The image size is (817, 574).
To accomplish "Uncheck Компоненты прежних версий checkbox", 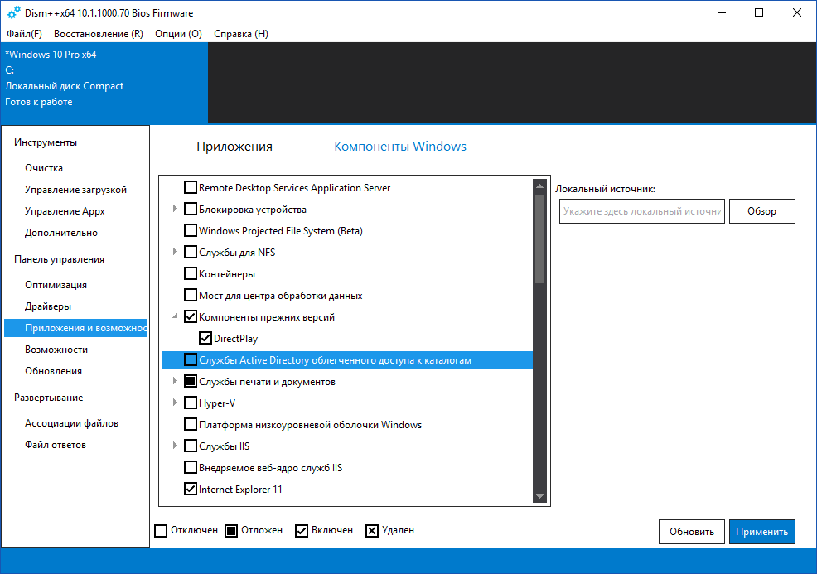I will click(x=191, y=316).
